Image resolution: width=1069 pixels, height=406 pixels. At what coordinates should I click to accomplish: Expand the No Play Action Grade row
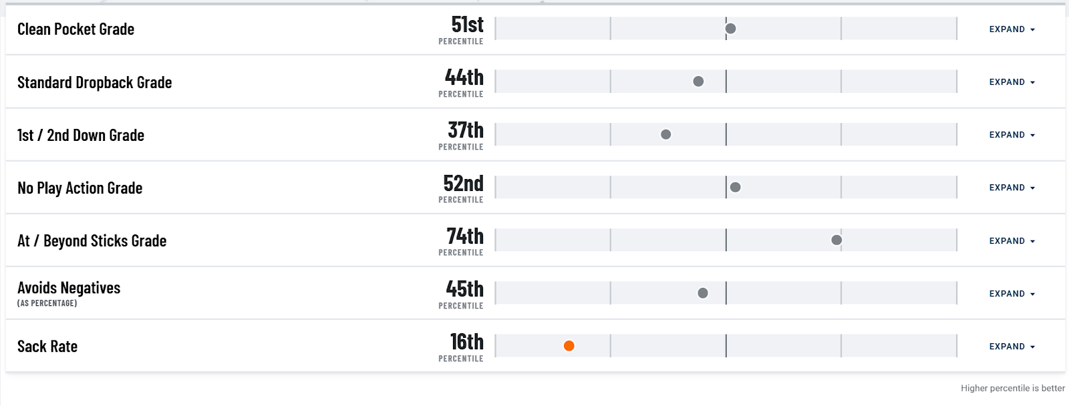(1012, 188)
